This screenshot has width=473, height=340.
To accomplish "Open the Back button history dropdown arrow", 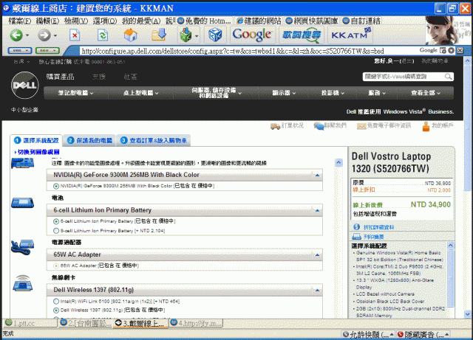I will [27, 35].
